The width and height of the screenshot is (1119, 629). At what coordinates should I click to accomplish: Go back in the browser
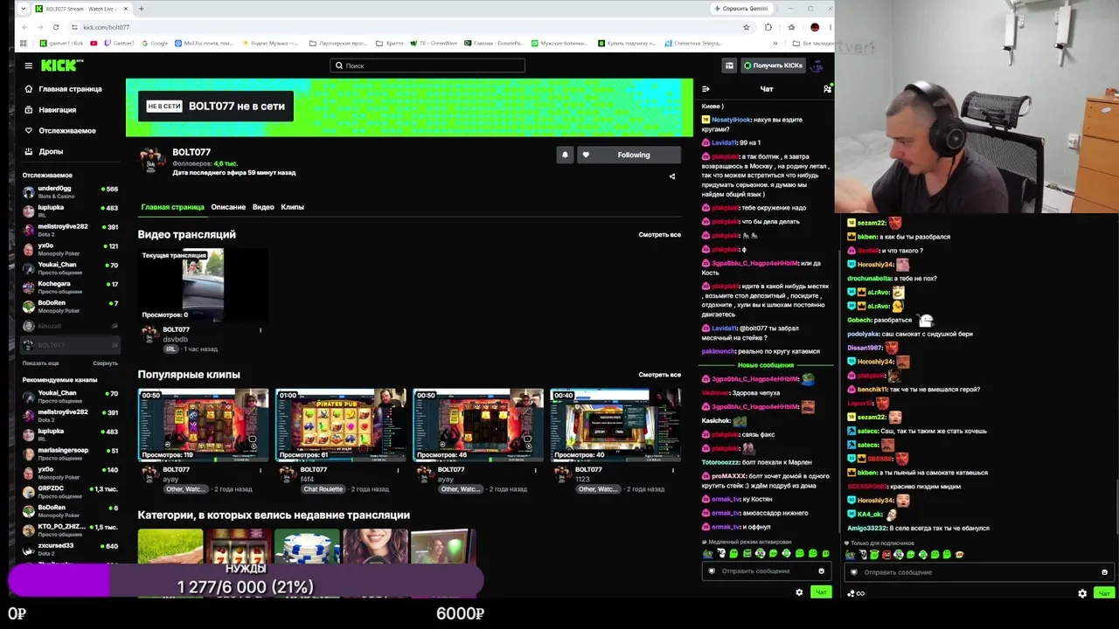[24, 27]
